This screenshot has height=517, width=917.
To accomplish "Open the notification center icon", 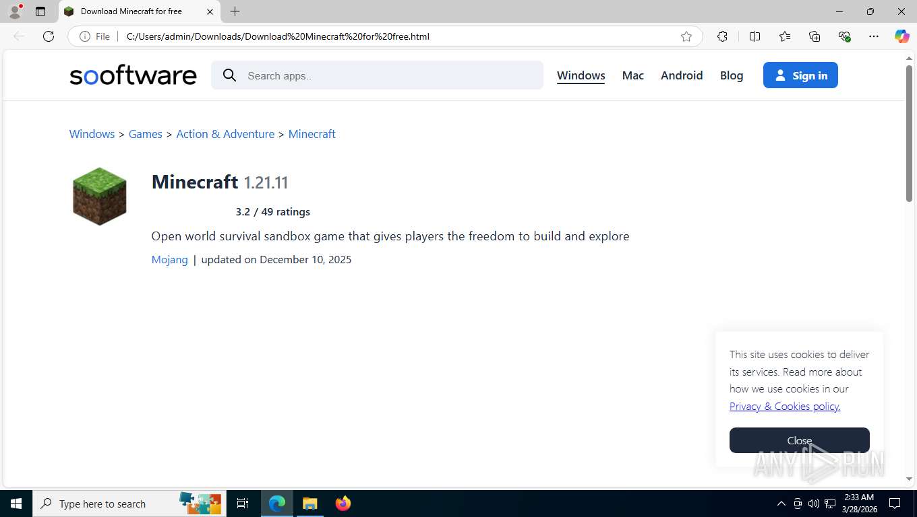I will [x=895, y=504].
